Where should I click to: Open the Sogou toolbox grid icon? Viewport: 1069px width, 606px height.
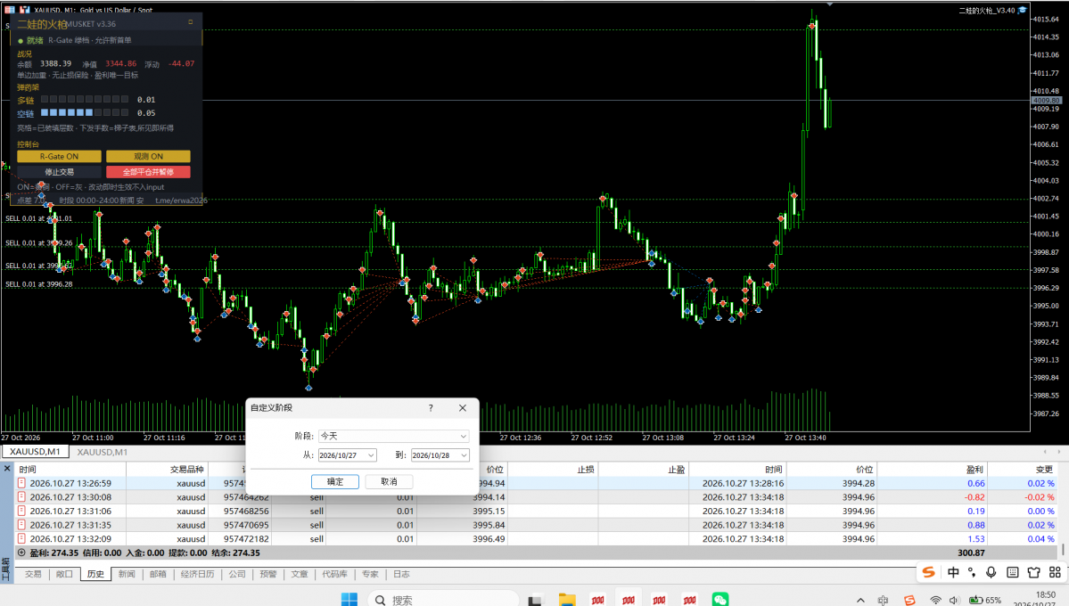[1055, 573]
